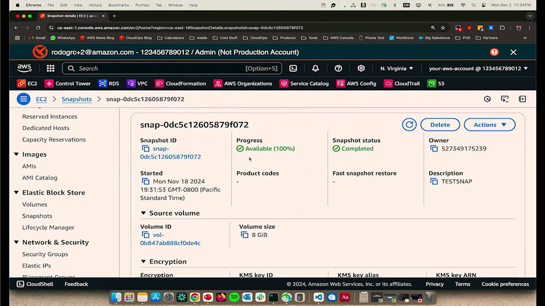Screen dimensions: 545x306
Task: Open AWS Organizations shortcut
Action: pyautogui.click(x=243, y=83)
